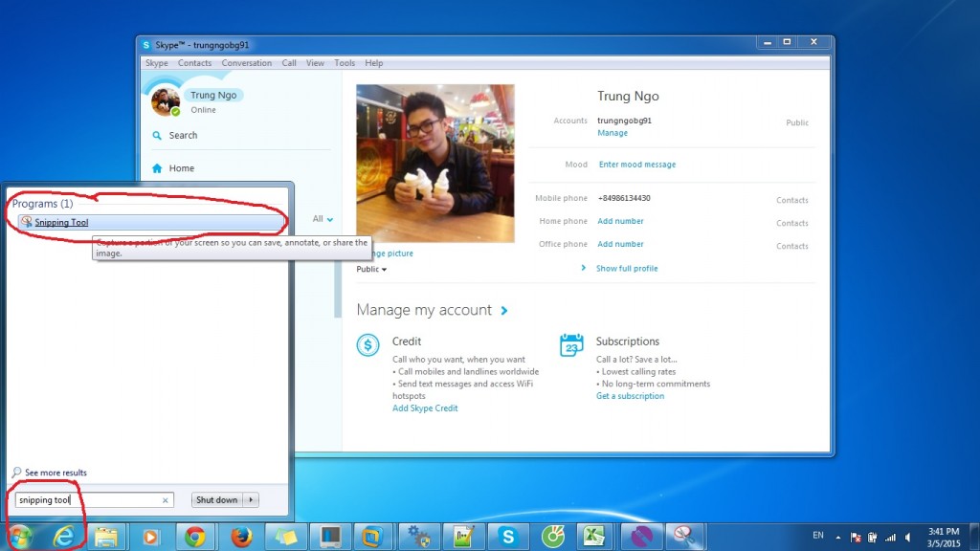Expand the chevron beside Show full profile

click(583, 268)
